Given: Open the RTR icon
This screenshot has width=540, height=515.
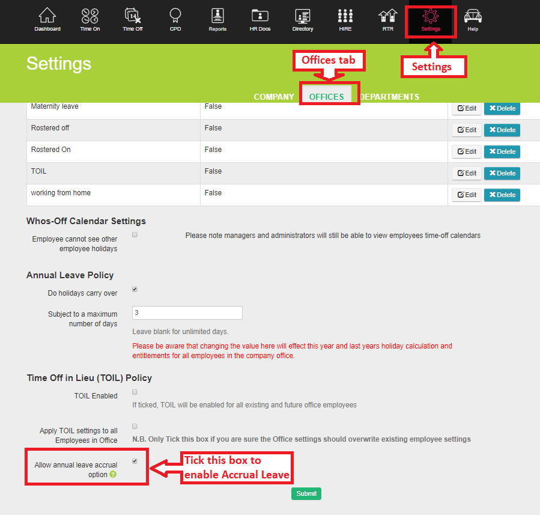Looking at the screenshot, I should click(x=388, y=19).
